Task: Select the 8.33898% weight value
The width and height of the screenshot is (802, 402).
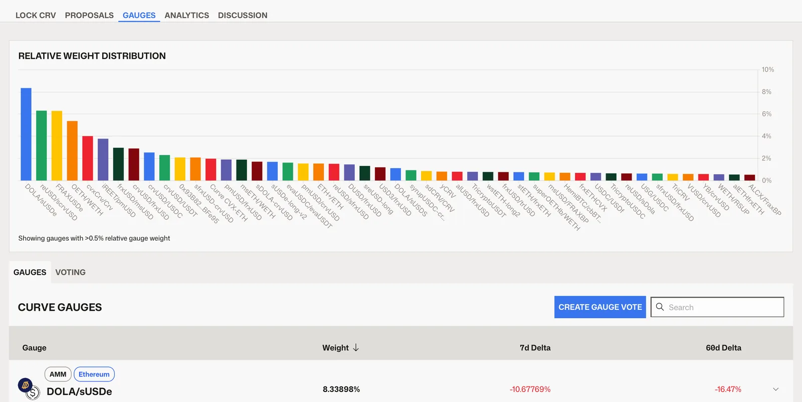Action: pos(341,389)
